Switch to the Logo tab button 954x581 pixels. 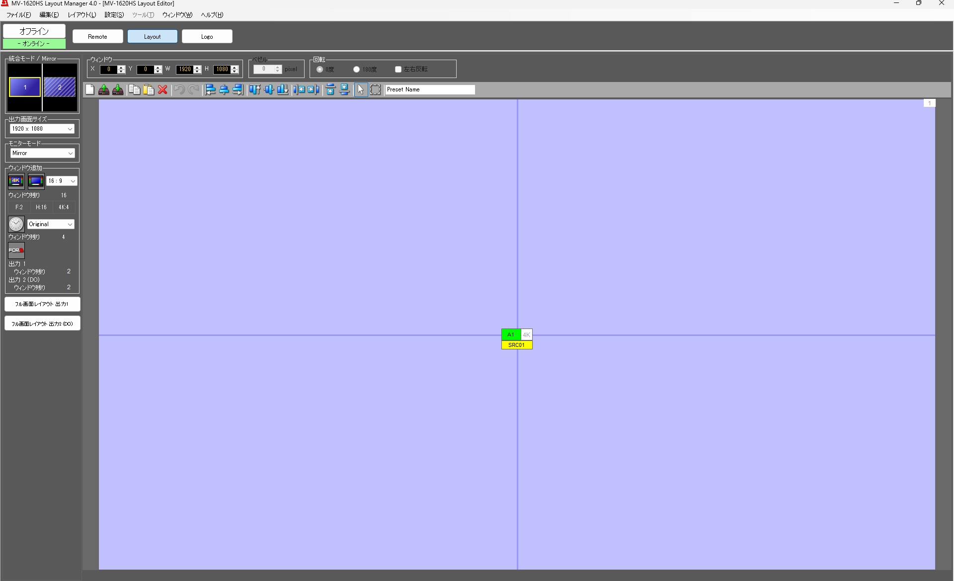[x=207, y=36]
